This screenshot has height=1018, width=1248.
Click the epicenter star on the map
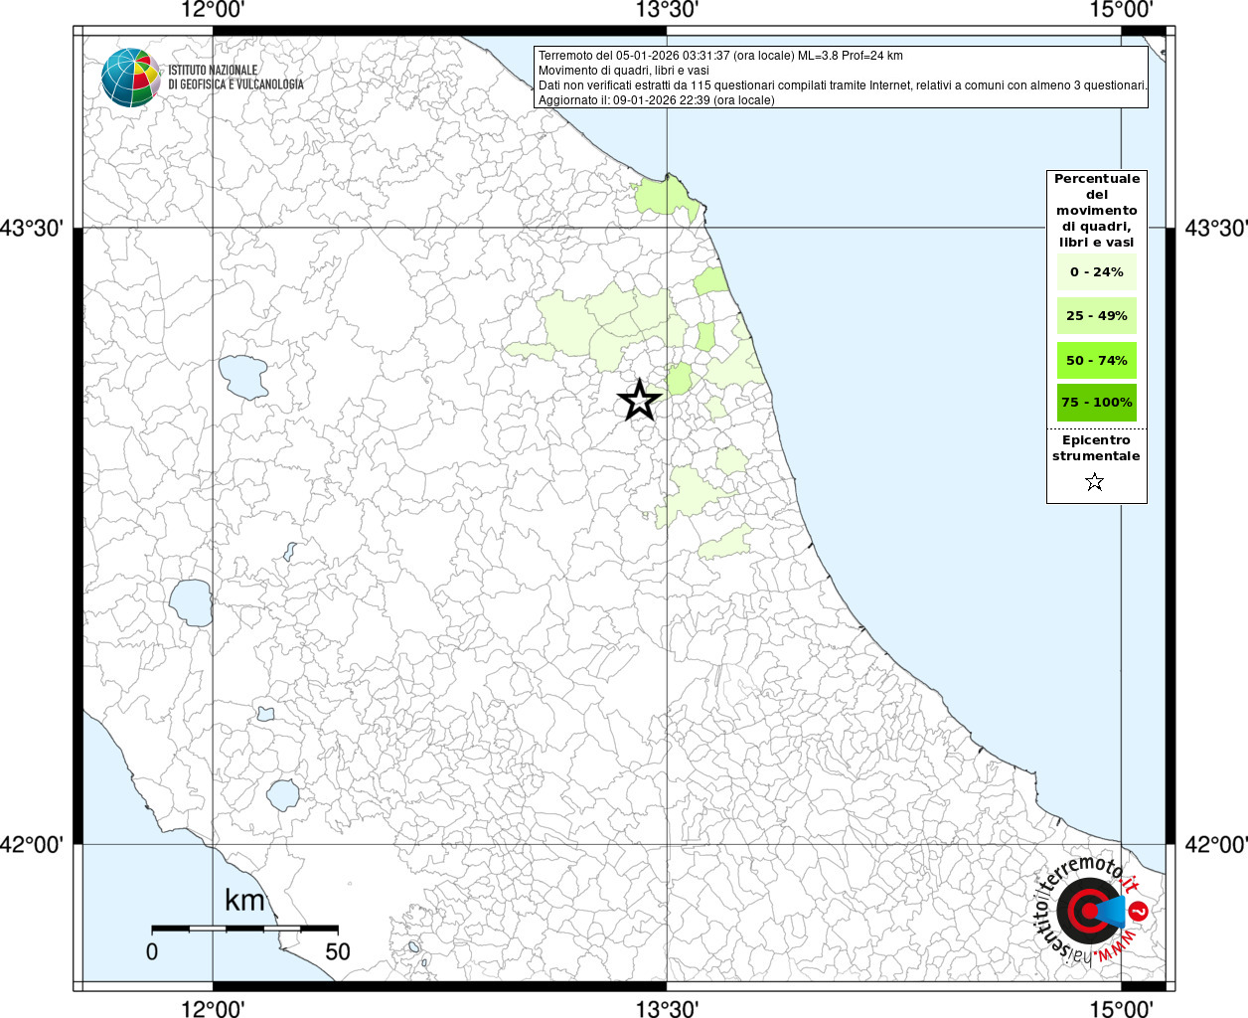tap(639, 400)
